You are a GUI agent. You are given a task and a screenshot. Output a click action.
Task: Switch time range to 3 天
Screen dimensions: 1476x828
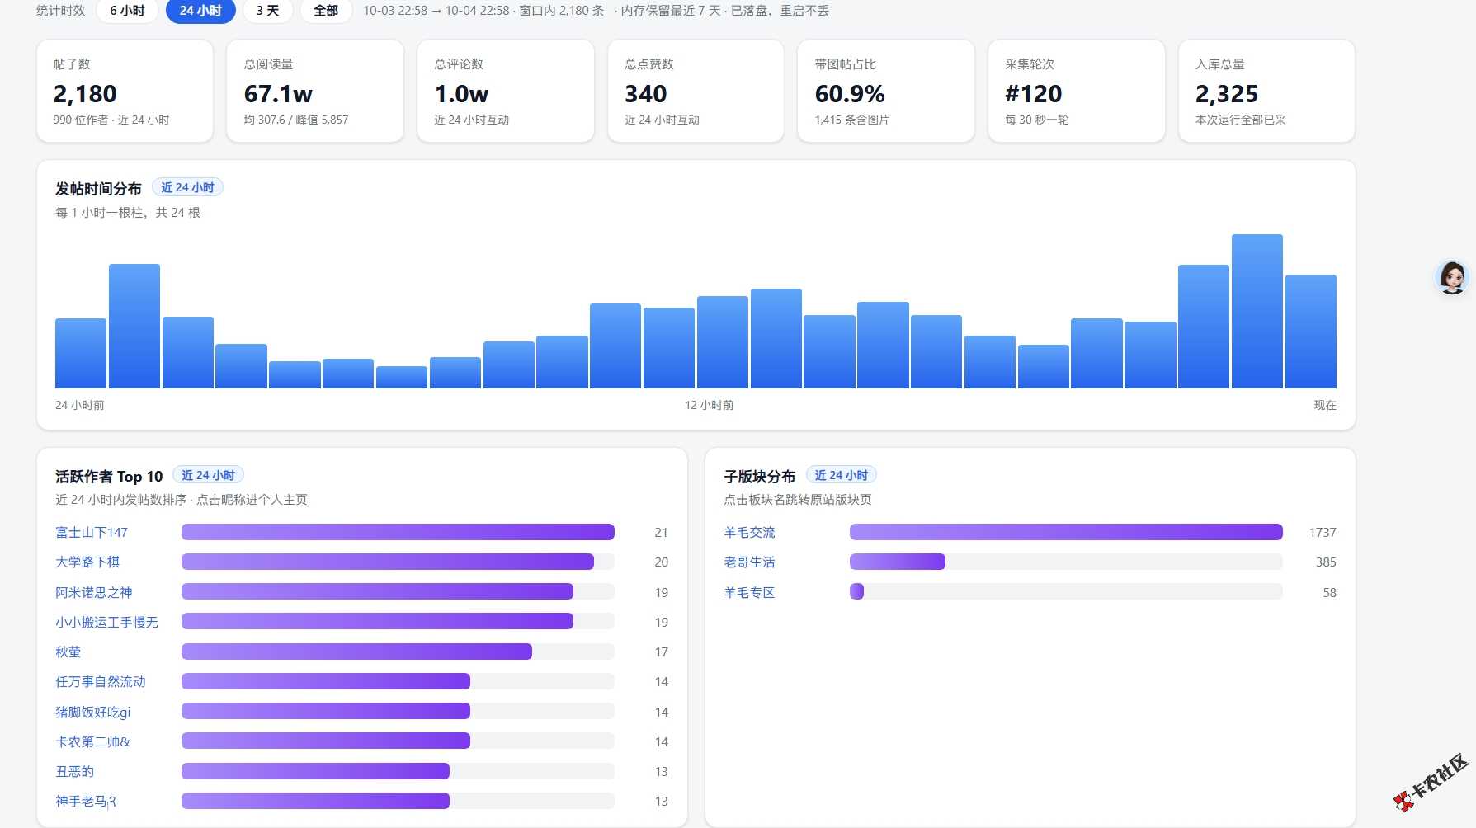(267, 11)
